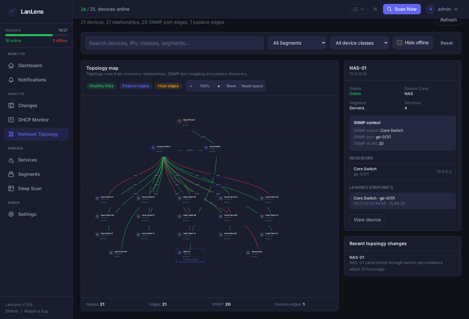Click the LanLens radar logo icon

coord(12,12)
